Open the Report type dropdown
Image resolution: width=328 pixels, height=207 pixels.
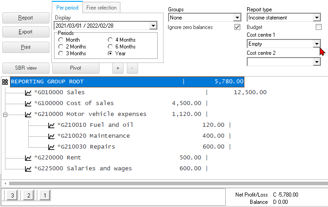(317, 18)
